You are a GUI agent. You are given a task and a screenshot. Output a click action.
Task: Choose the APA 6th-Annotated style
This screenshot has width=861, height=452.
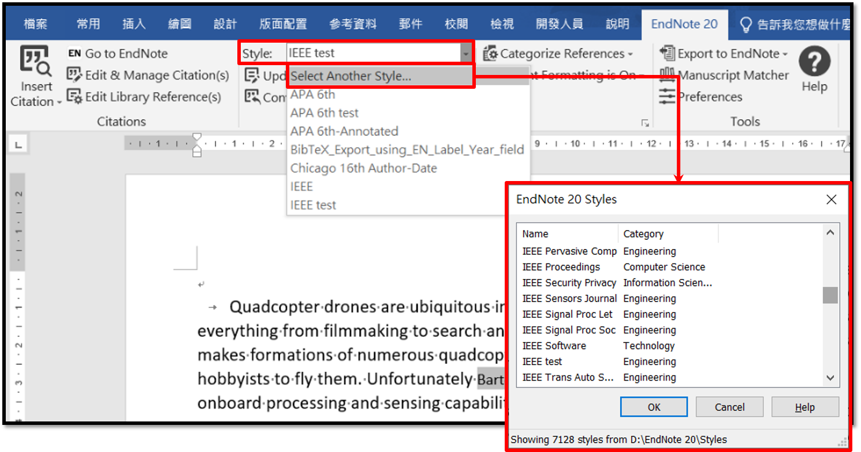click(408, 131)
